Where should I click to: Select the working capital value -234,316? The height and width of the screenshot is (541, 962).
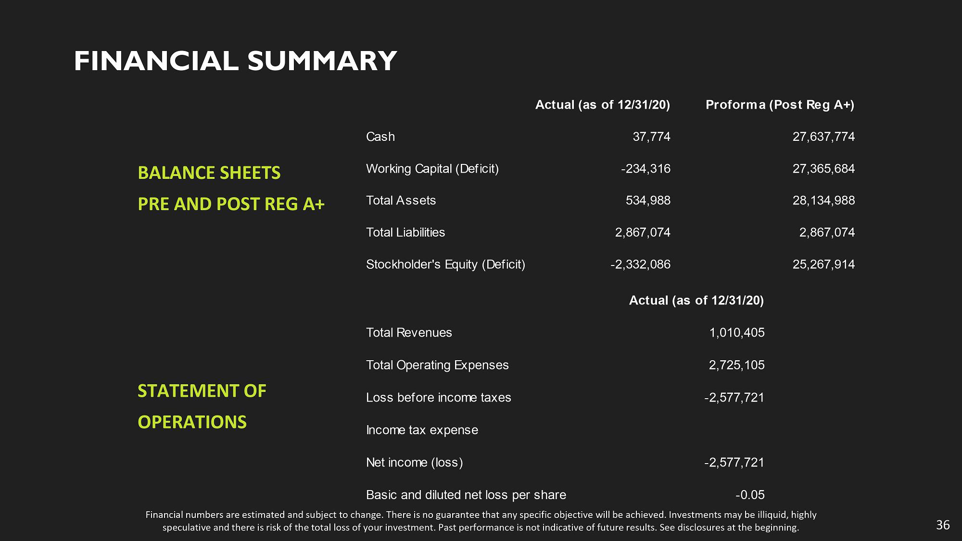coord(646,169)
